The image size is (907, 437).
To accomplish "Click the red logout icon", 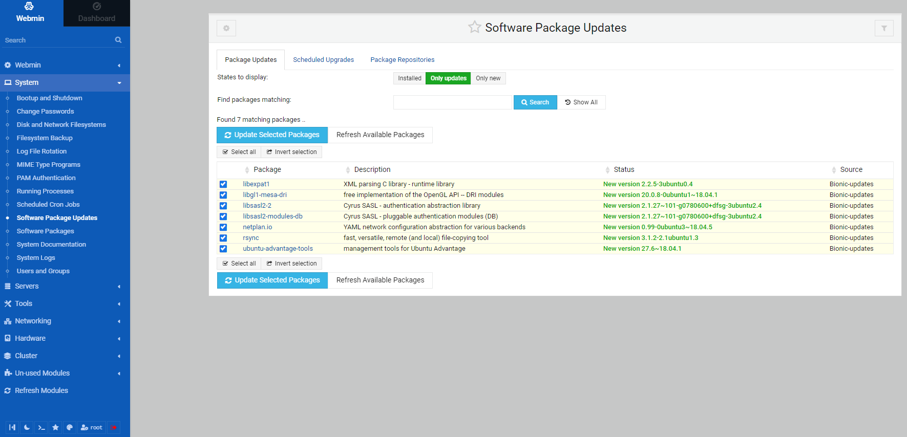I will [x=114, y=427].
